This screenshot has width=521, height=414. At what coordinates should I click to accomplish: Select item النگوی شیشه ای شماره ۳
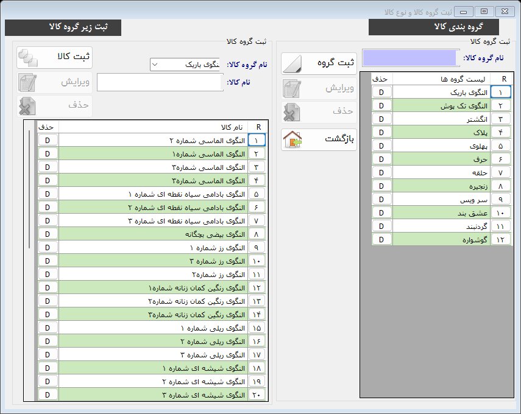click(x=153, y=395)
